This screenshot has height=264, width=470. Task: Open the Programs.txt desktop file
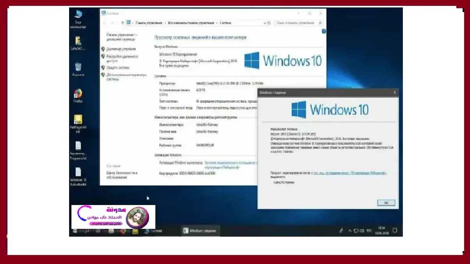click(78, 151)
